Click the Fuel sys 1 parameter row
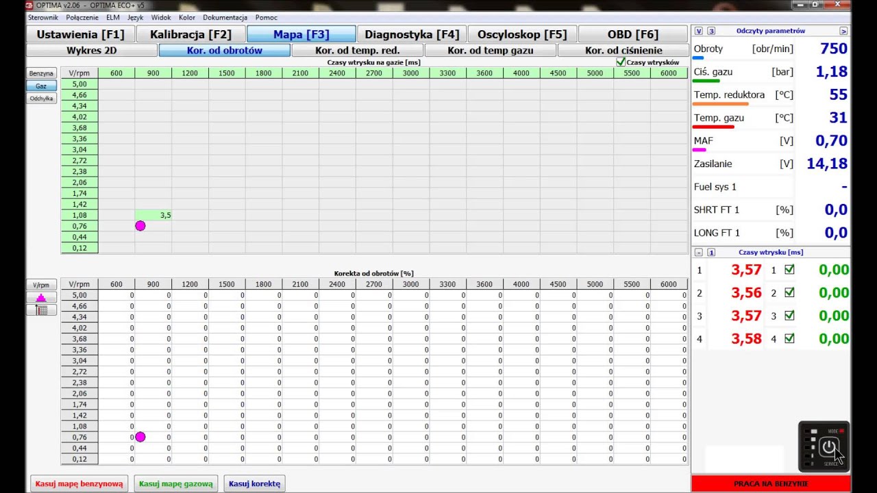Screen dimensions: 877x493 tap(771, 187)
